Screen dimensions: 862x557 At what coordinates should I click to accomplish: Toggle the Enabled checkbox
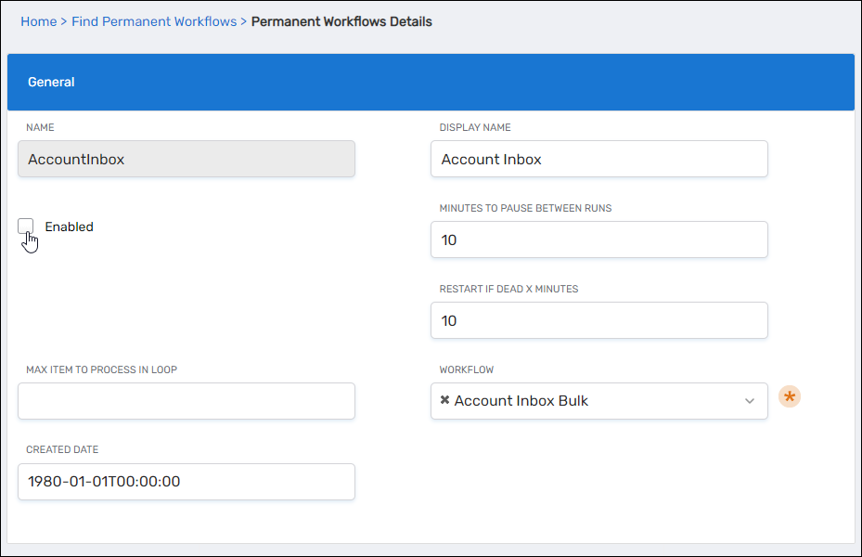pyautogui.click(x=26, y=227)
